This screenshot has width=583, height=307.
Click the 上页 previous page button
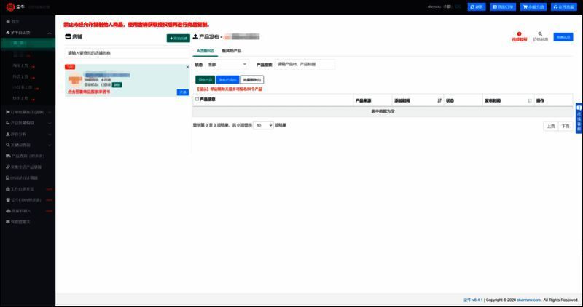point(550,126)
